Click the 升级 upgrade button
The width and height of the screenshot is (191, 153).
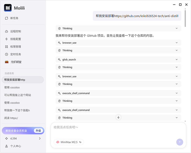pos(38,131)
